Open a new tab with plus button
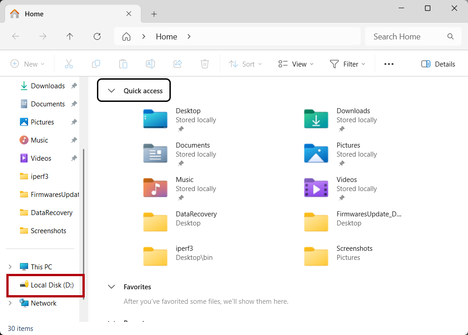 154,14
